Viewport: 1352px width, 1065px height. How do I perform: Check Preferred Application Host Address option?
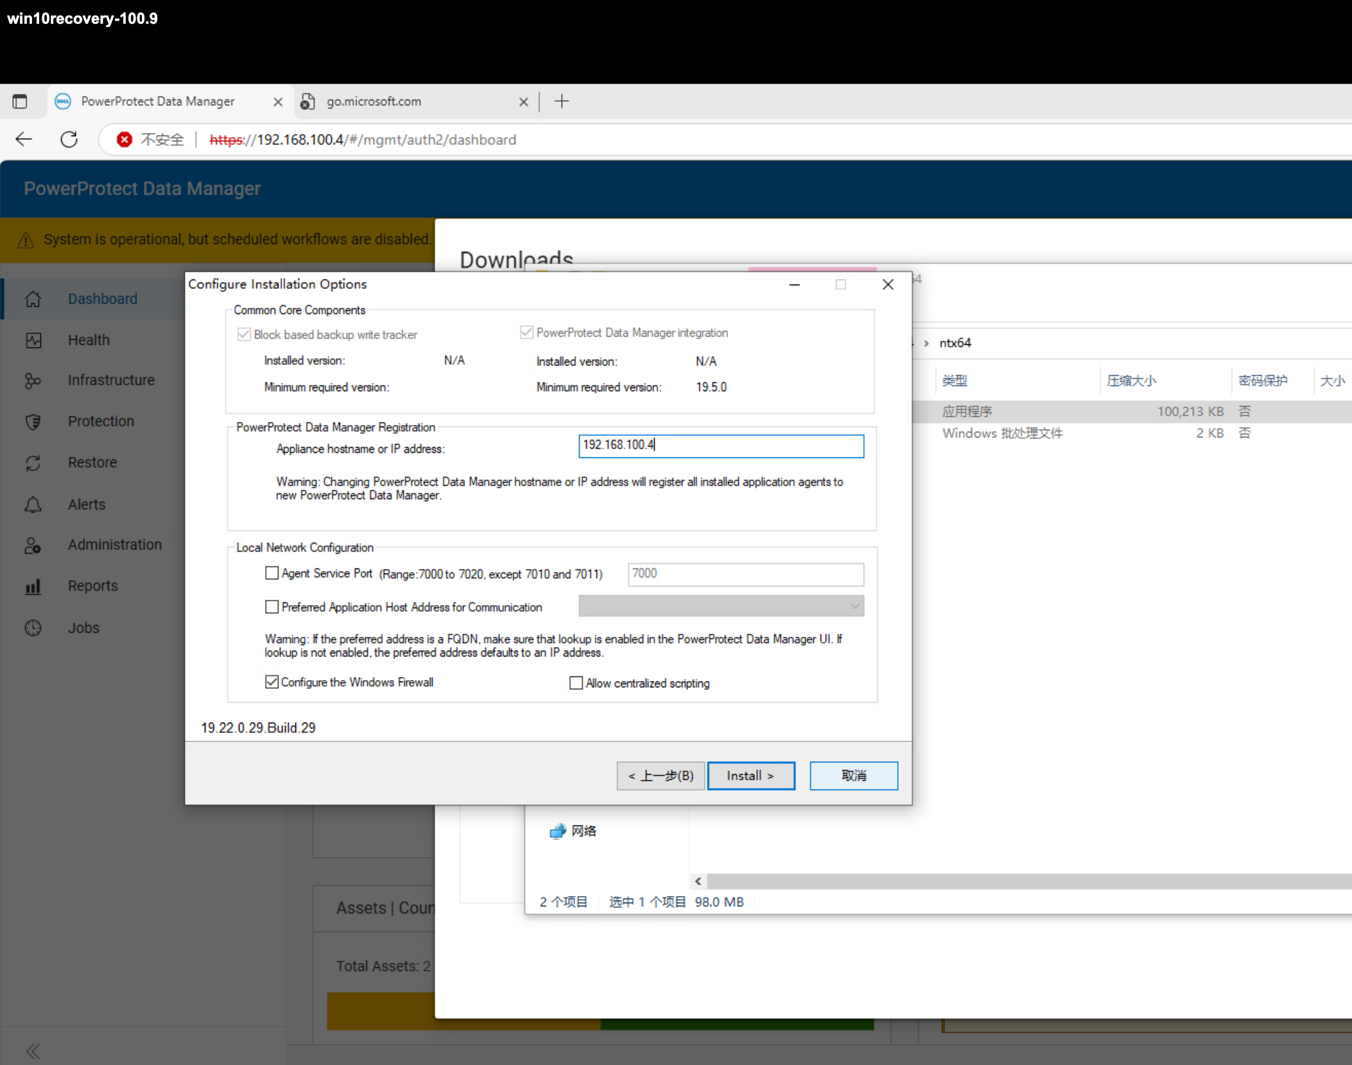tap(272, 607)
